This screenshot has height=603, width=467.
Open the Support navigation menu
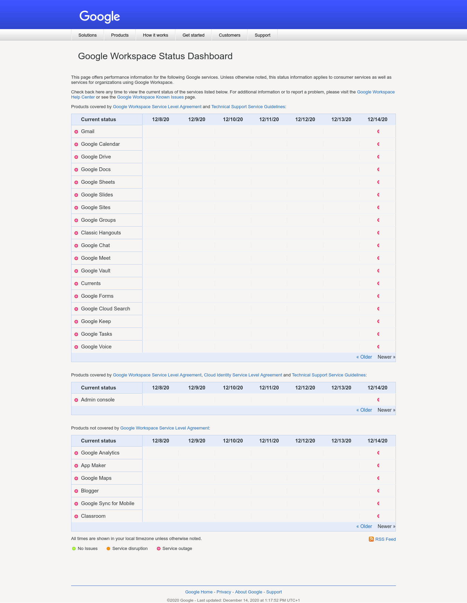(x=263, y=35)
